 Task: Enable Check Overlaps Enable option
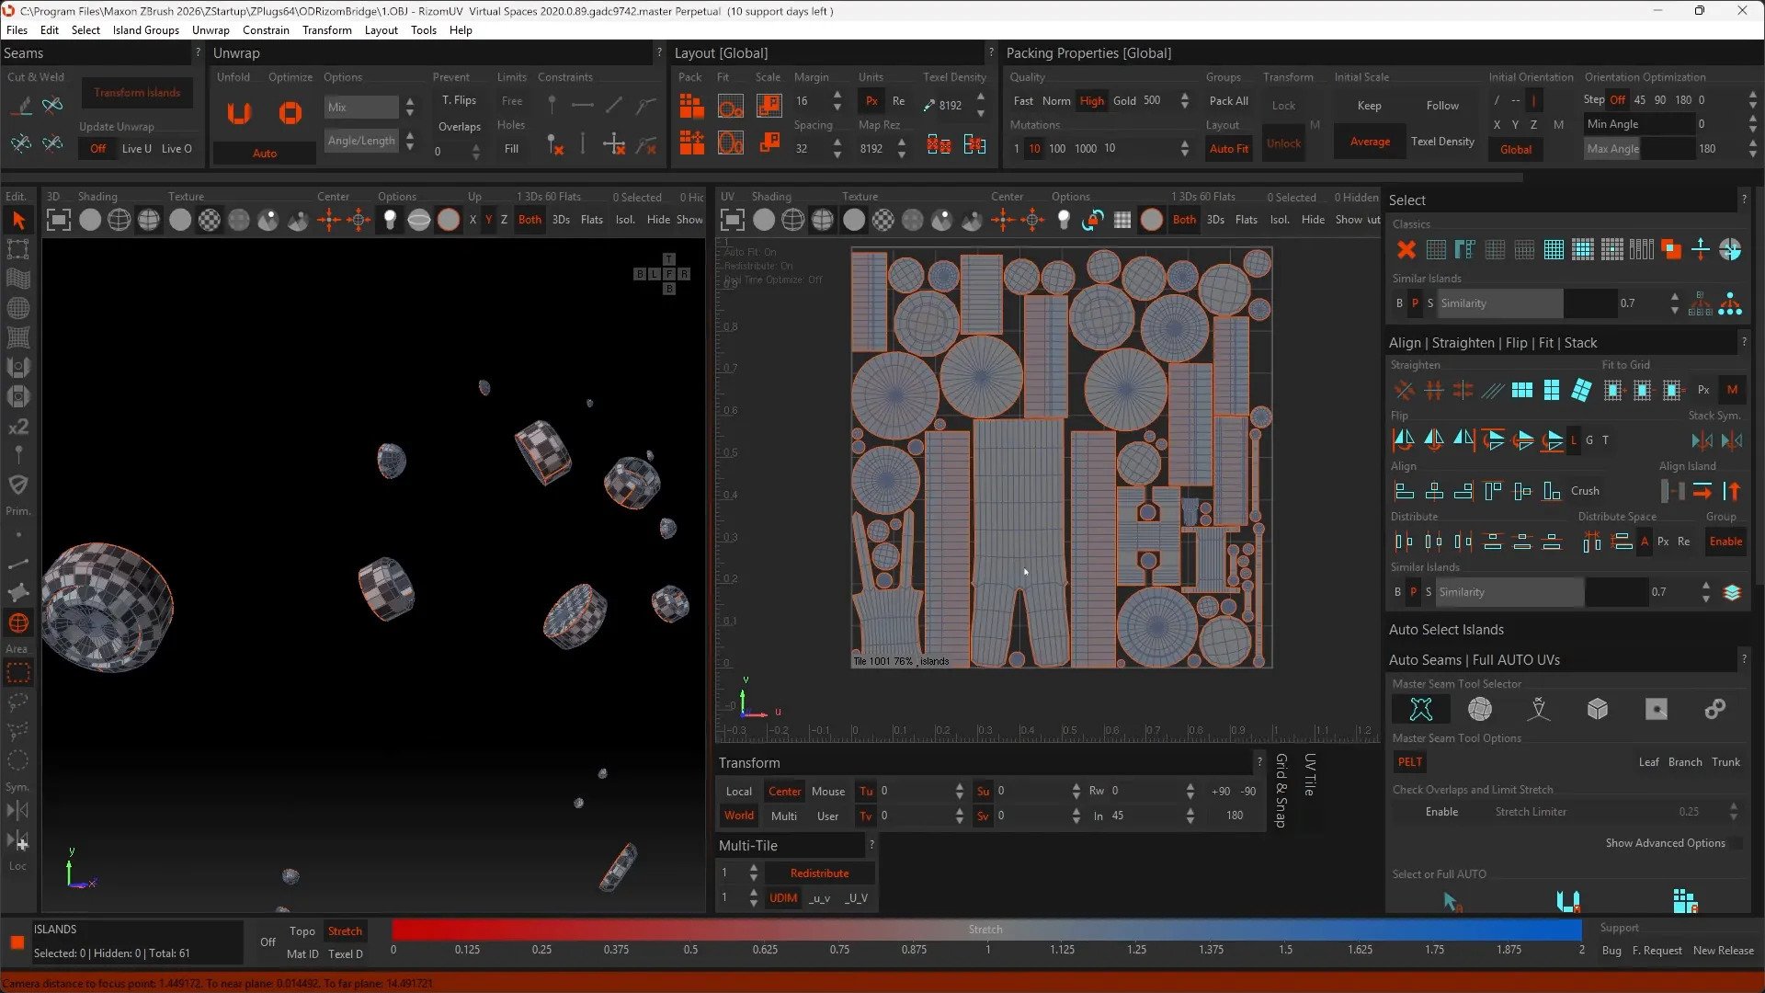point(1440,812)
